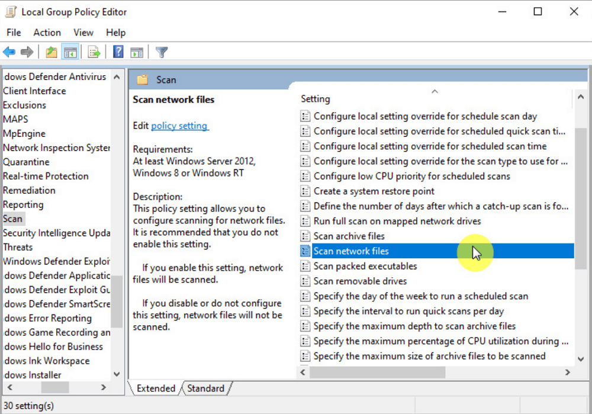Click settings list horizontal scroll right arrow
592x414 pixels.
(x=568, y=373)
